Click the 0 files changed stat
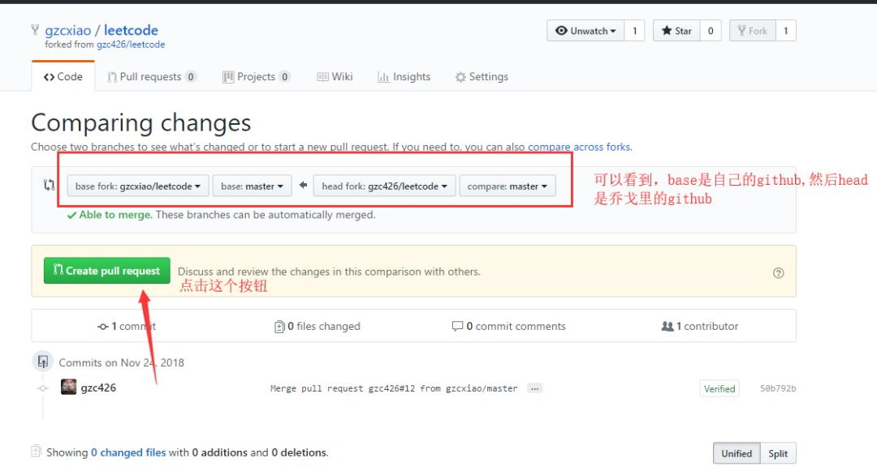 [318, 326]
